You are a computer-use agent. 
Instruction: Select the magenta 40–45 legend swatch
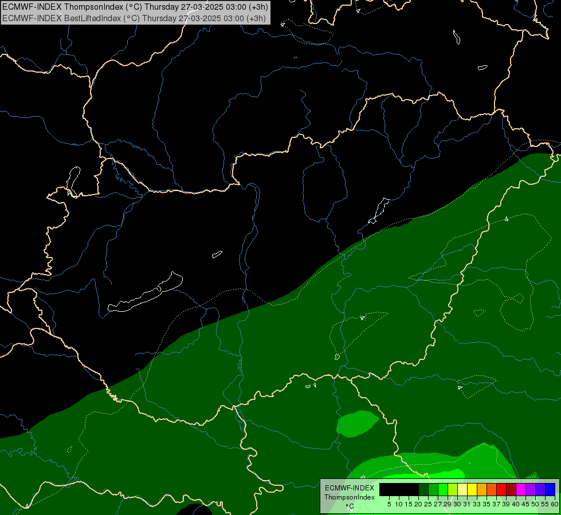click(521, 489)
